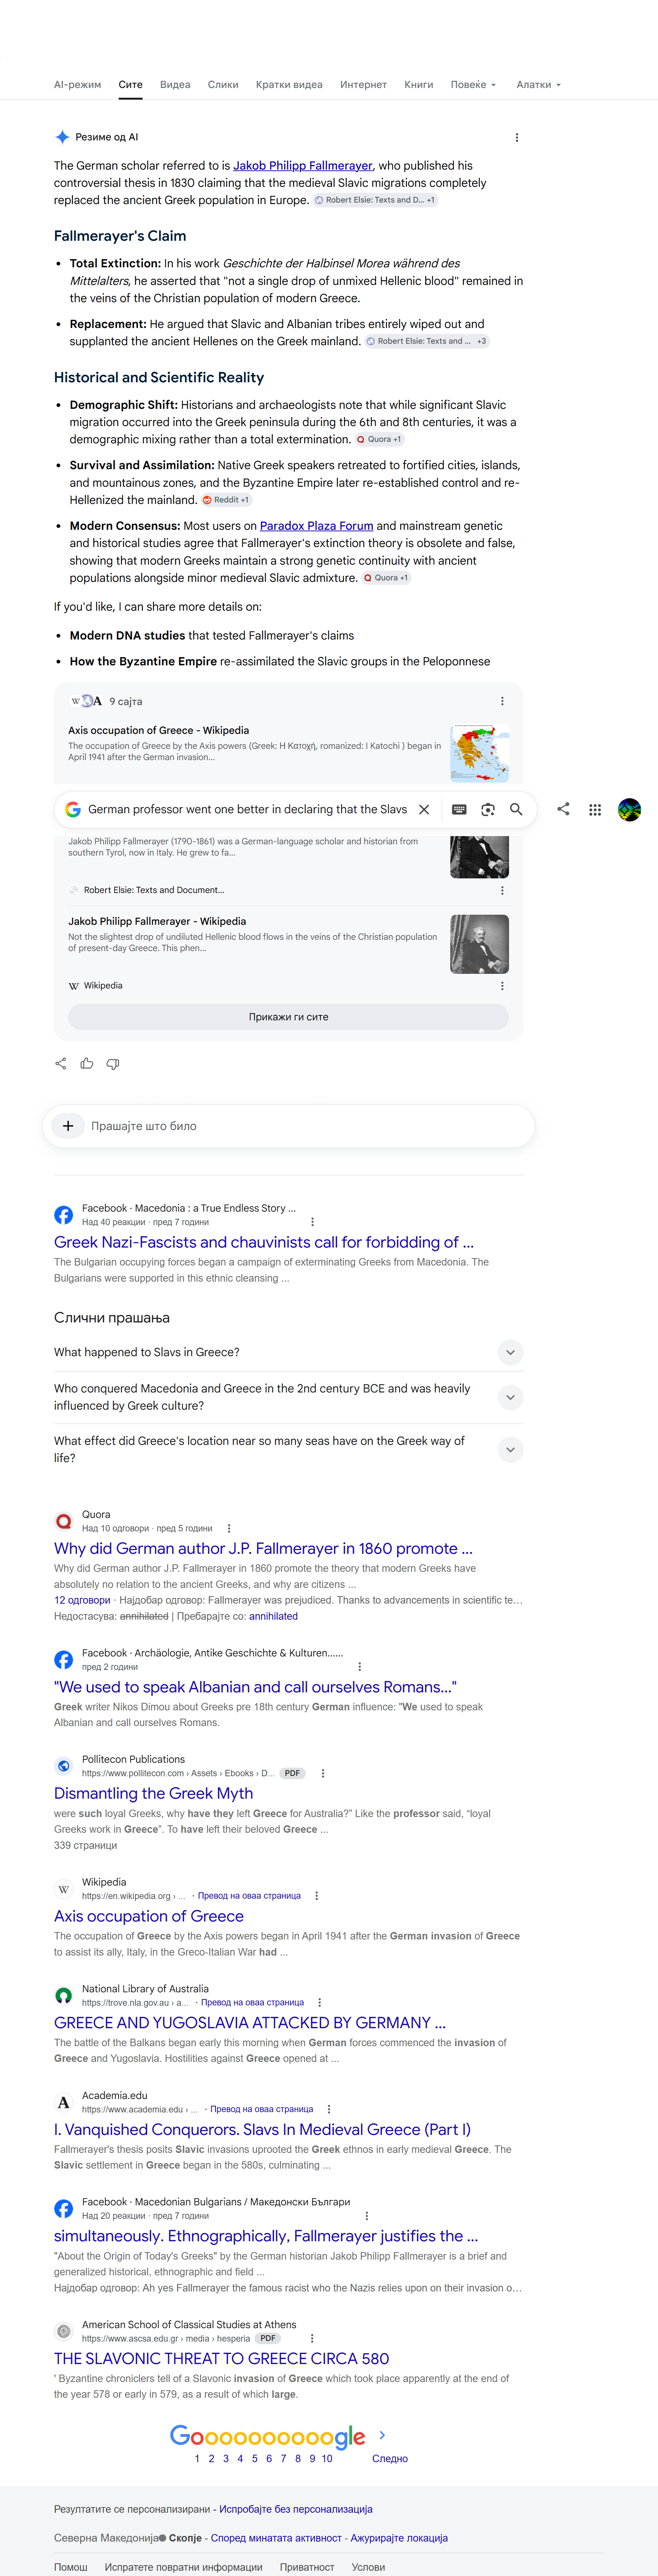The image size is (658, 2576).
Task: Follow the 'Jakob Philipp Fallmerayer' link in the AI summary
Action: click(x=303, y=166)
